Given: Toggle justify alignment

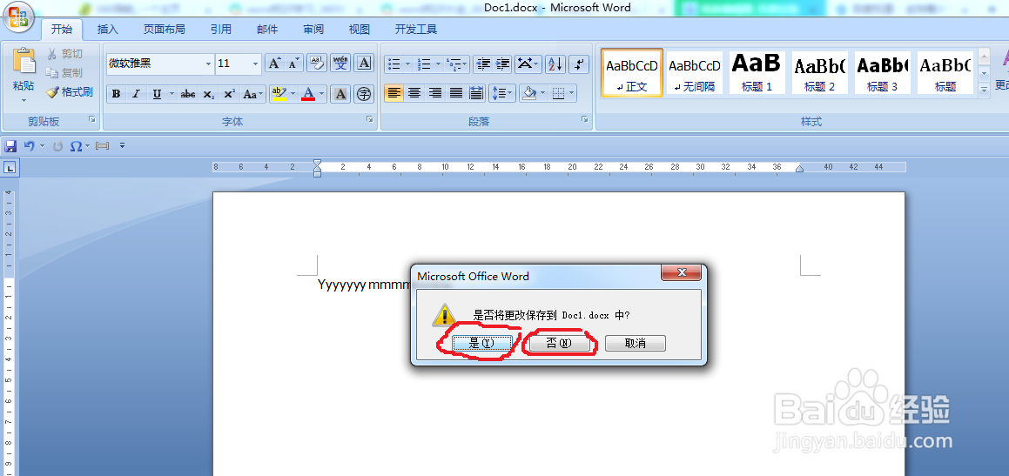Looking at the screenshot, I should (x=455, y=94).
